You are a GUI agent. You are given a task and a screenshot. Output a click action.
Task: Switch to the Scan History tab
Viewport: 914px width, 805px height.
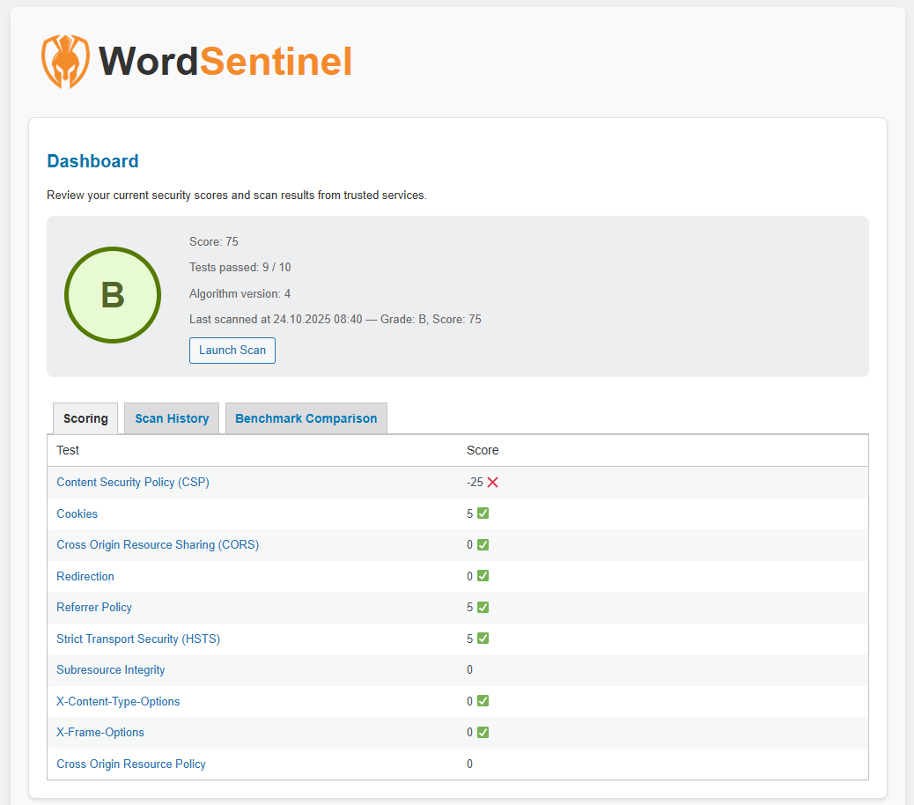click(171, 417)
